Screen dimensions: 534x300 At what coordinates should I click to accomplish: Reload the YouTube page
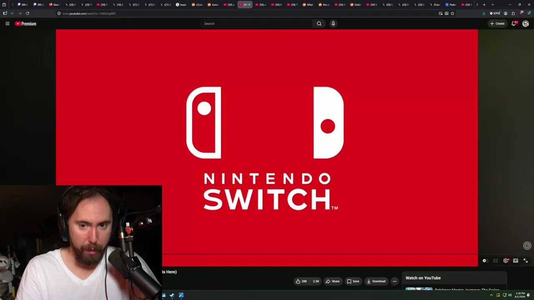(28, 13)
